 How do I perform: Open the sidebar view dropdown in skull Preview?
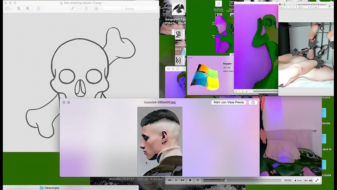coord(8,9)
